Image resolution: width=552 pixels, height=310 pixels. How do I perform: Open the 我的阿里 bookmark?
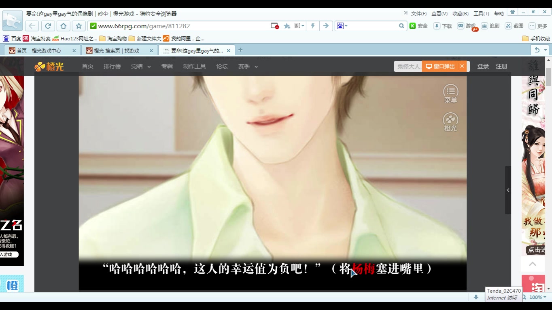(x=184, y=39)
